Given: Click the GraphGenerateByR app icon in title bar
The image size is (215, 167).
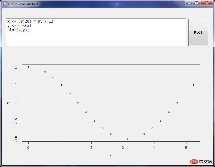Looking at the screenshot, I should click(4, 4).
